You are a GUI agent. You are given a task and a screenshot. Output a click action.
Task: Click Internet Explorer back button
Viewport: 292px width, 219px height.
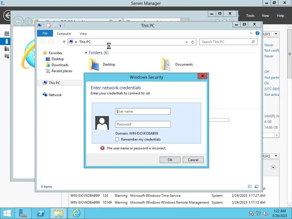[x=18, y=21]
